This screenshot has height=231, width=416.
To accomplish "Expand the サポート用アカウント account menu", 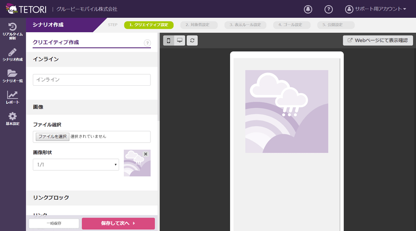I will tap(376, 9).
